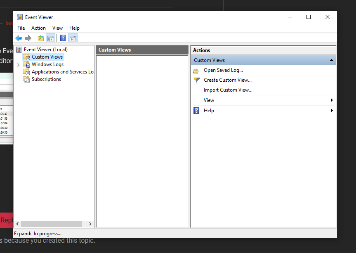Click the Custom Views center pane header
Image resolution: width=356 pixels, height=253 pixels.
coord(142,50)
